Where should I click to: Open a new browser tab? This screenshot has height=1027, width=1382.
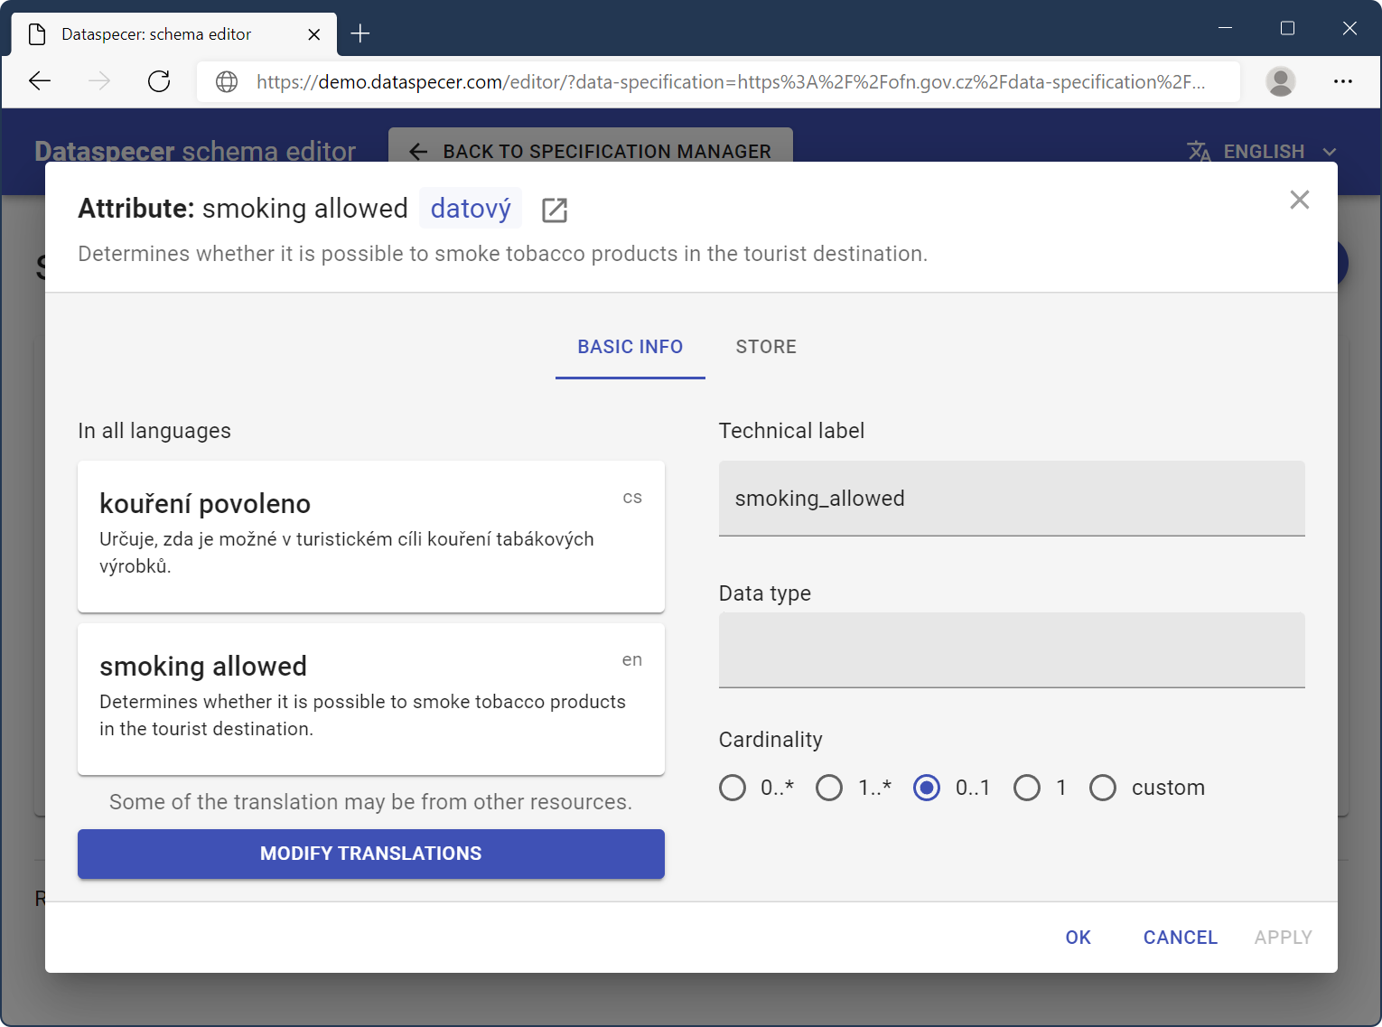360,34
